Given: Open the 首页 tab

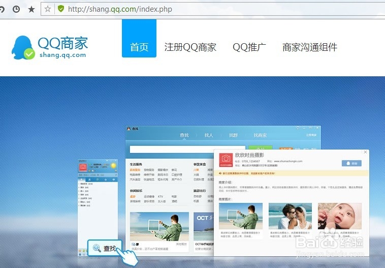Looking at the screenshot, I should click(x=139, y=38).
